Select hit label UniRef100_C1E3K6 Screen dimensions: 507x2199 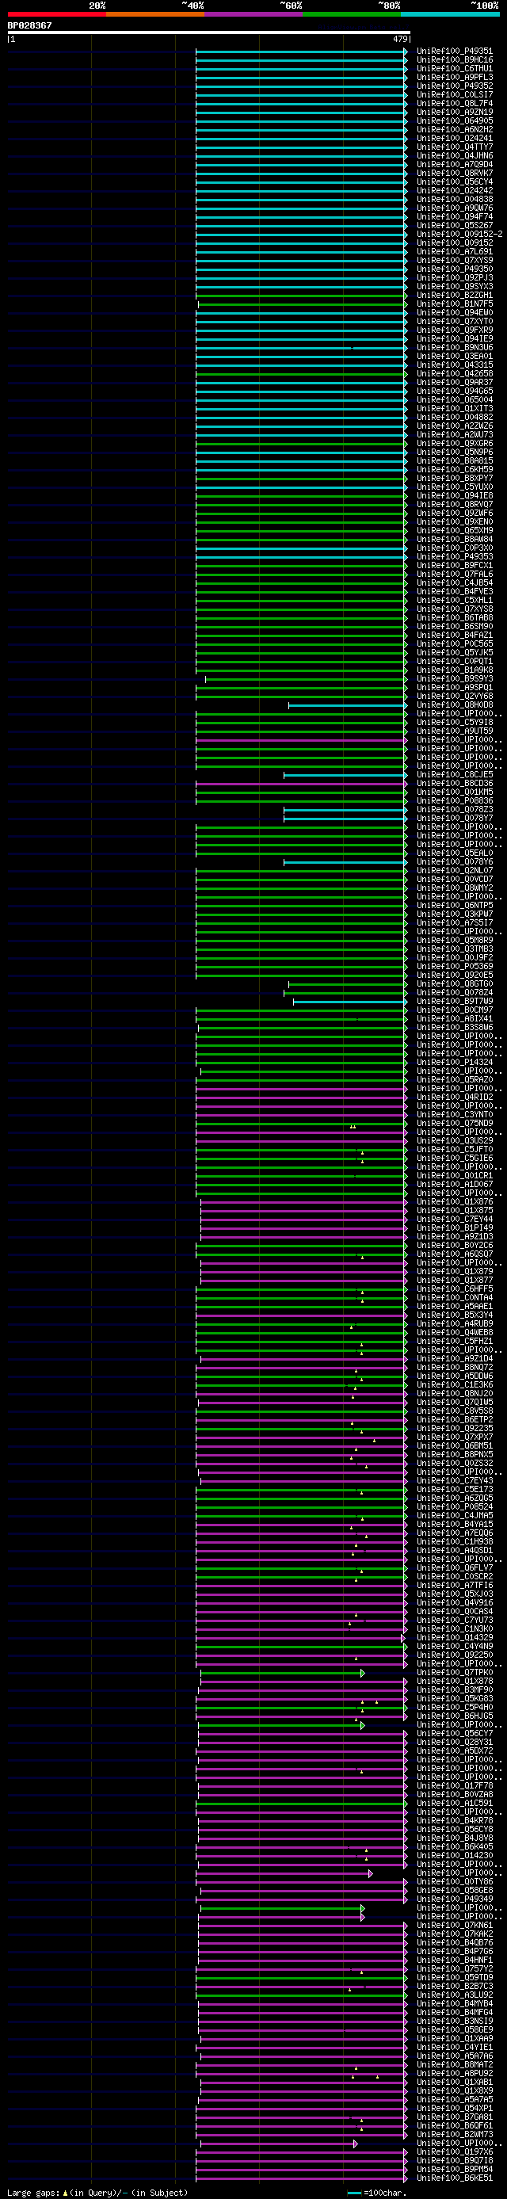coord(455,1384)
